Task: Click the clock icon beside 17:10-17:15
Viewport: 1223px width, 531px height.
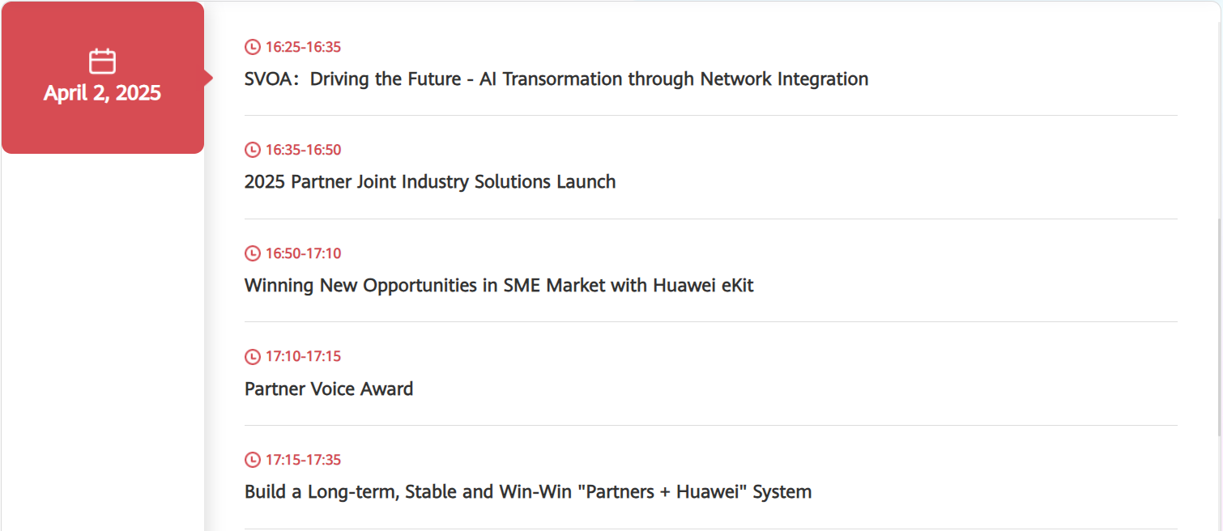Action: 253,356
